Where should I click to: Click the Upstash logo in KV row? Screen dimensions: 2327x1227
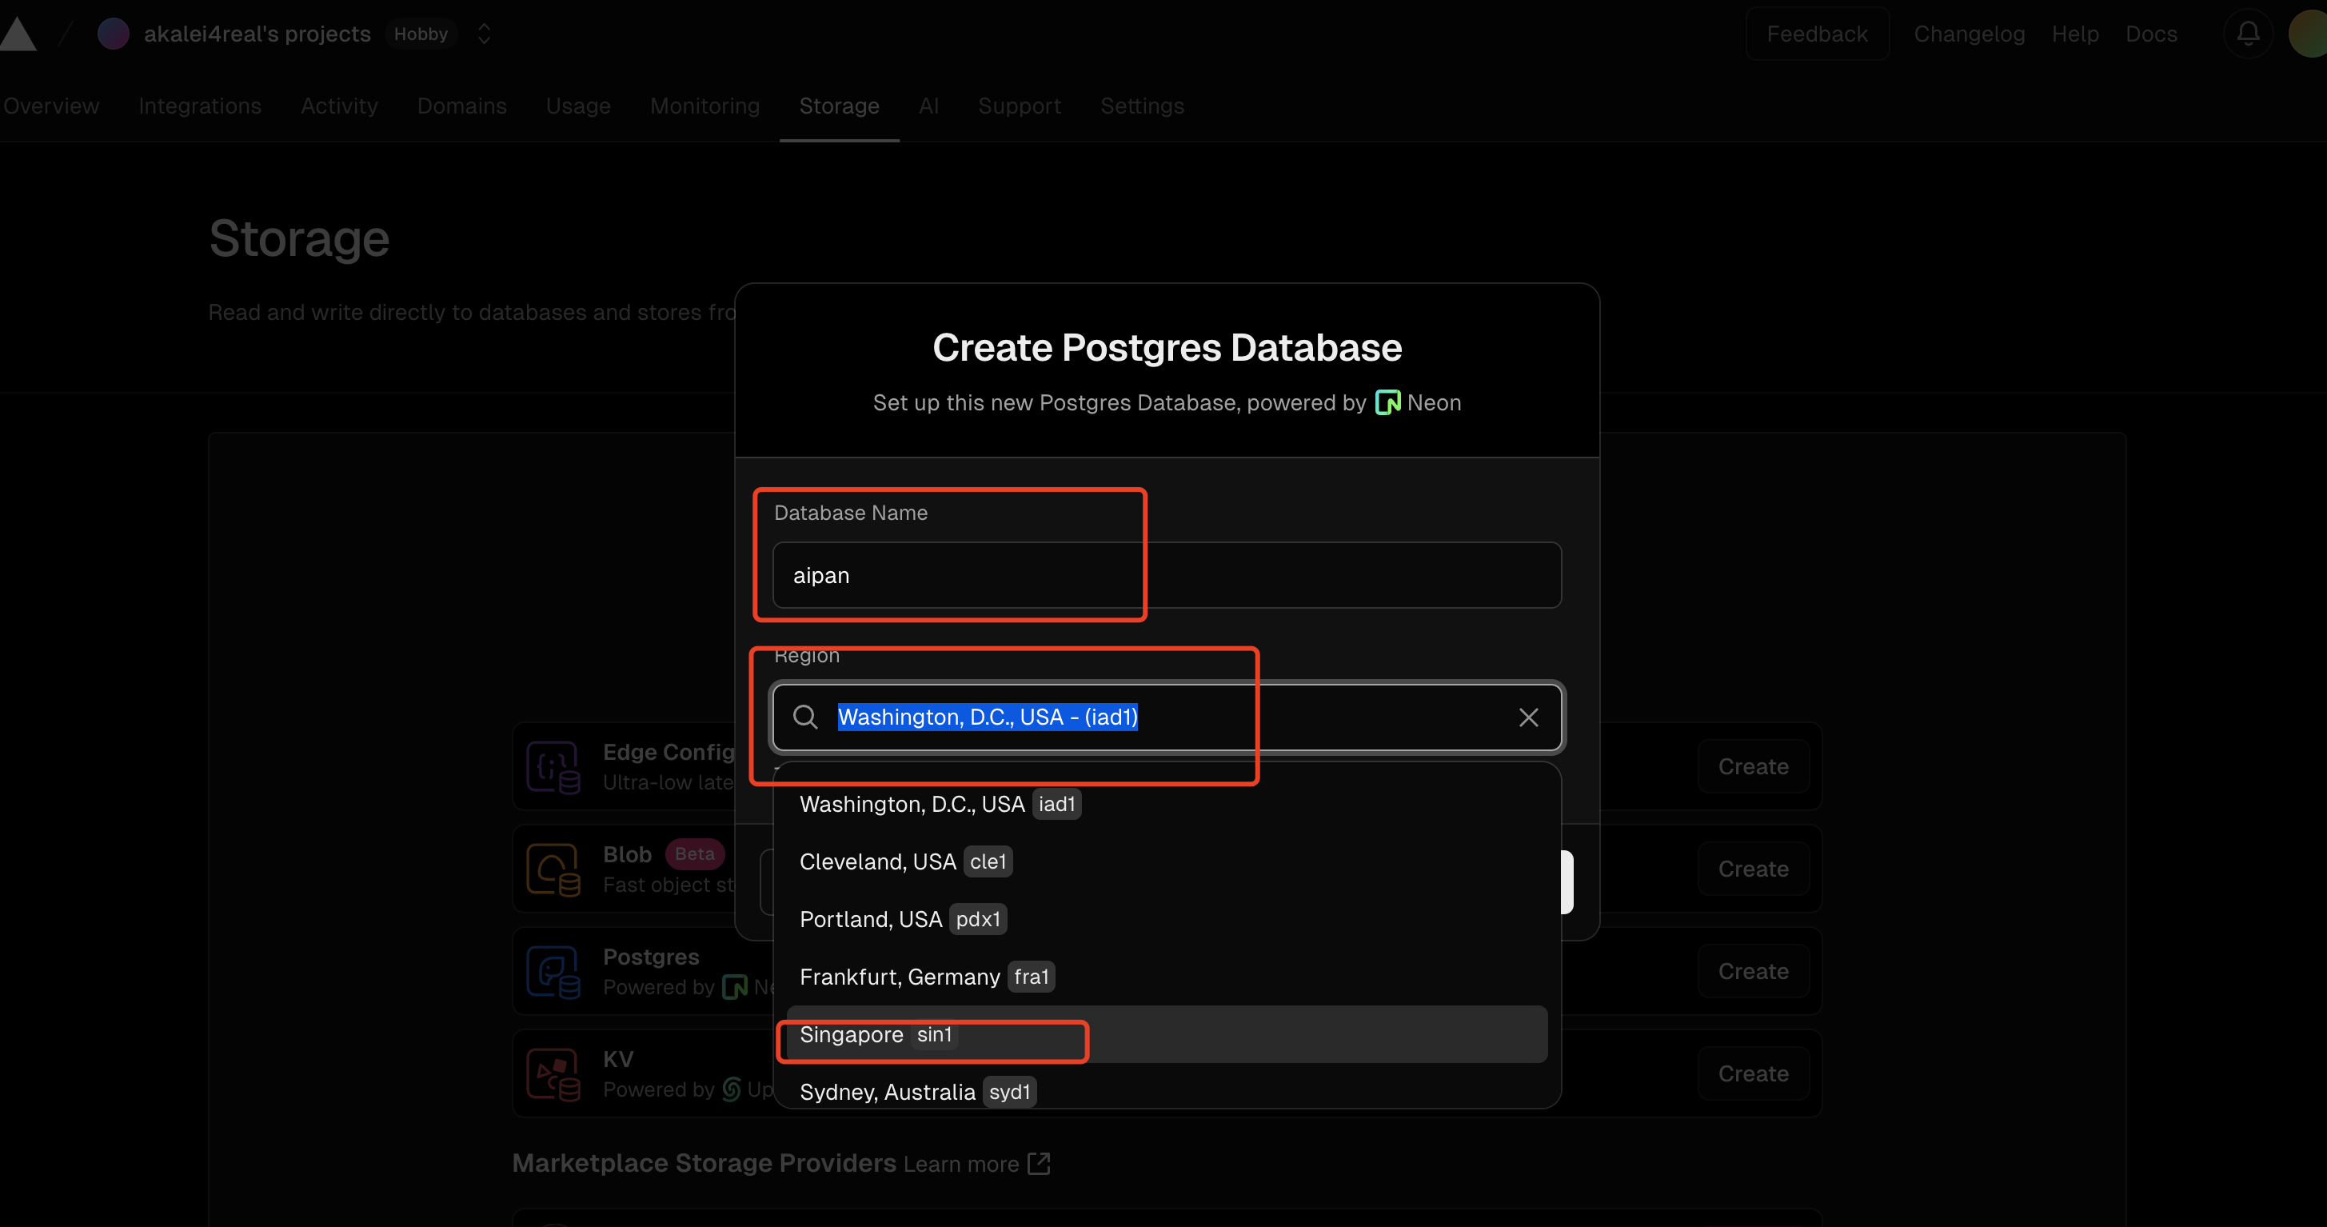pos(732,1089)
